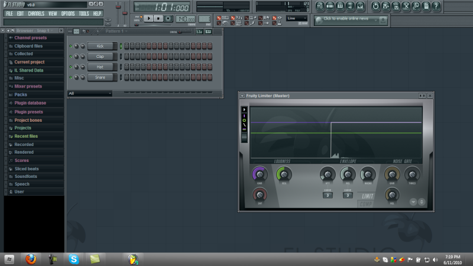Open the mixer window from the toolbar
Viewport: 473px width, 266px height.
[x=360, y=6]
